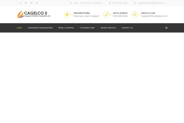The image size is (184, 123).
Task: Open the Cooperative Background menu
Action: pyautogui.click(x=40, y=28)
